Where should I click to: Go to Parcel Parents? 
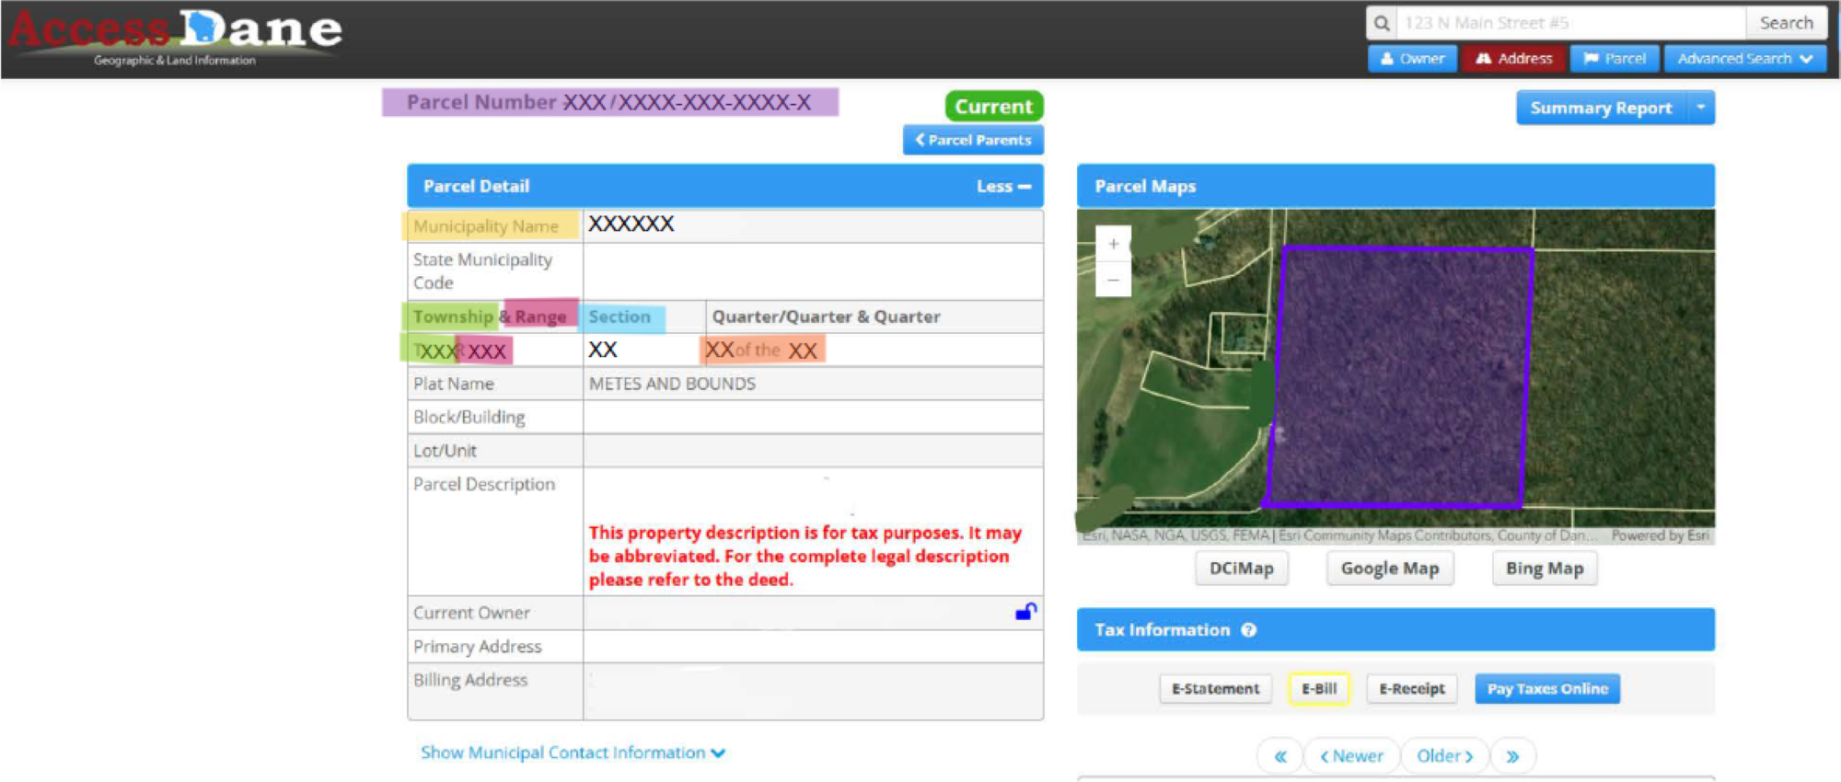point(973,140)
